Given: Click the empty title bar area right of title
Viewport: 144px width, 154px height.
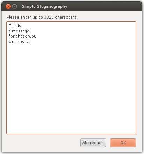Looking at the screenshot, I should tap(104, 7).
